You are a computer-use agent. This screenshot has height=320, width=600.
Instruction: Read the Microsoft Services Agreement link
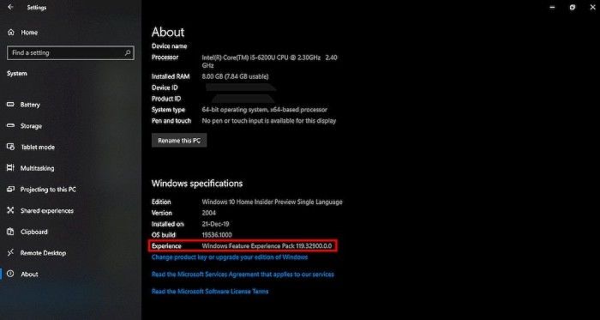243,274
